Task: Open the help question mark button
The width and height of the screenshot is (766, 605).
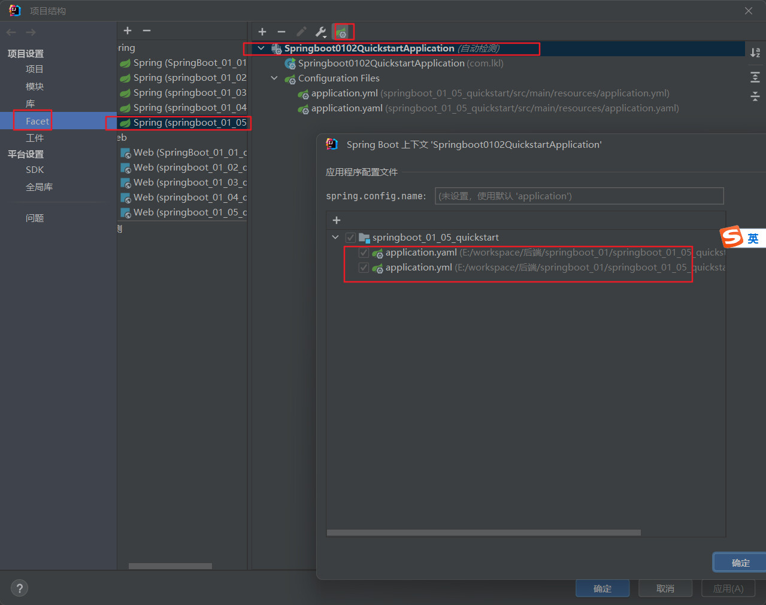Action: click(20, 588)
